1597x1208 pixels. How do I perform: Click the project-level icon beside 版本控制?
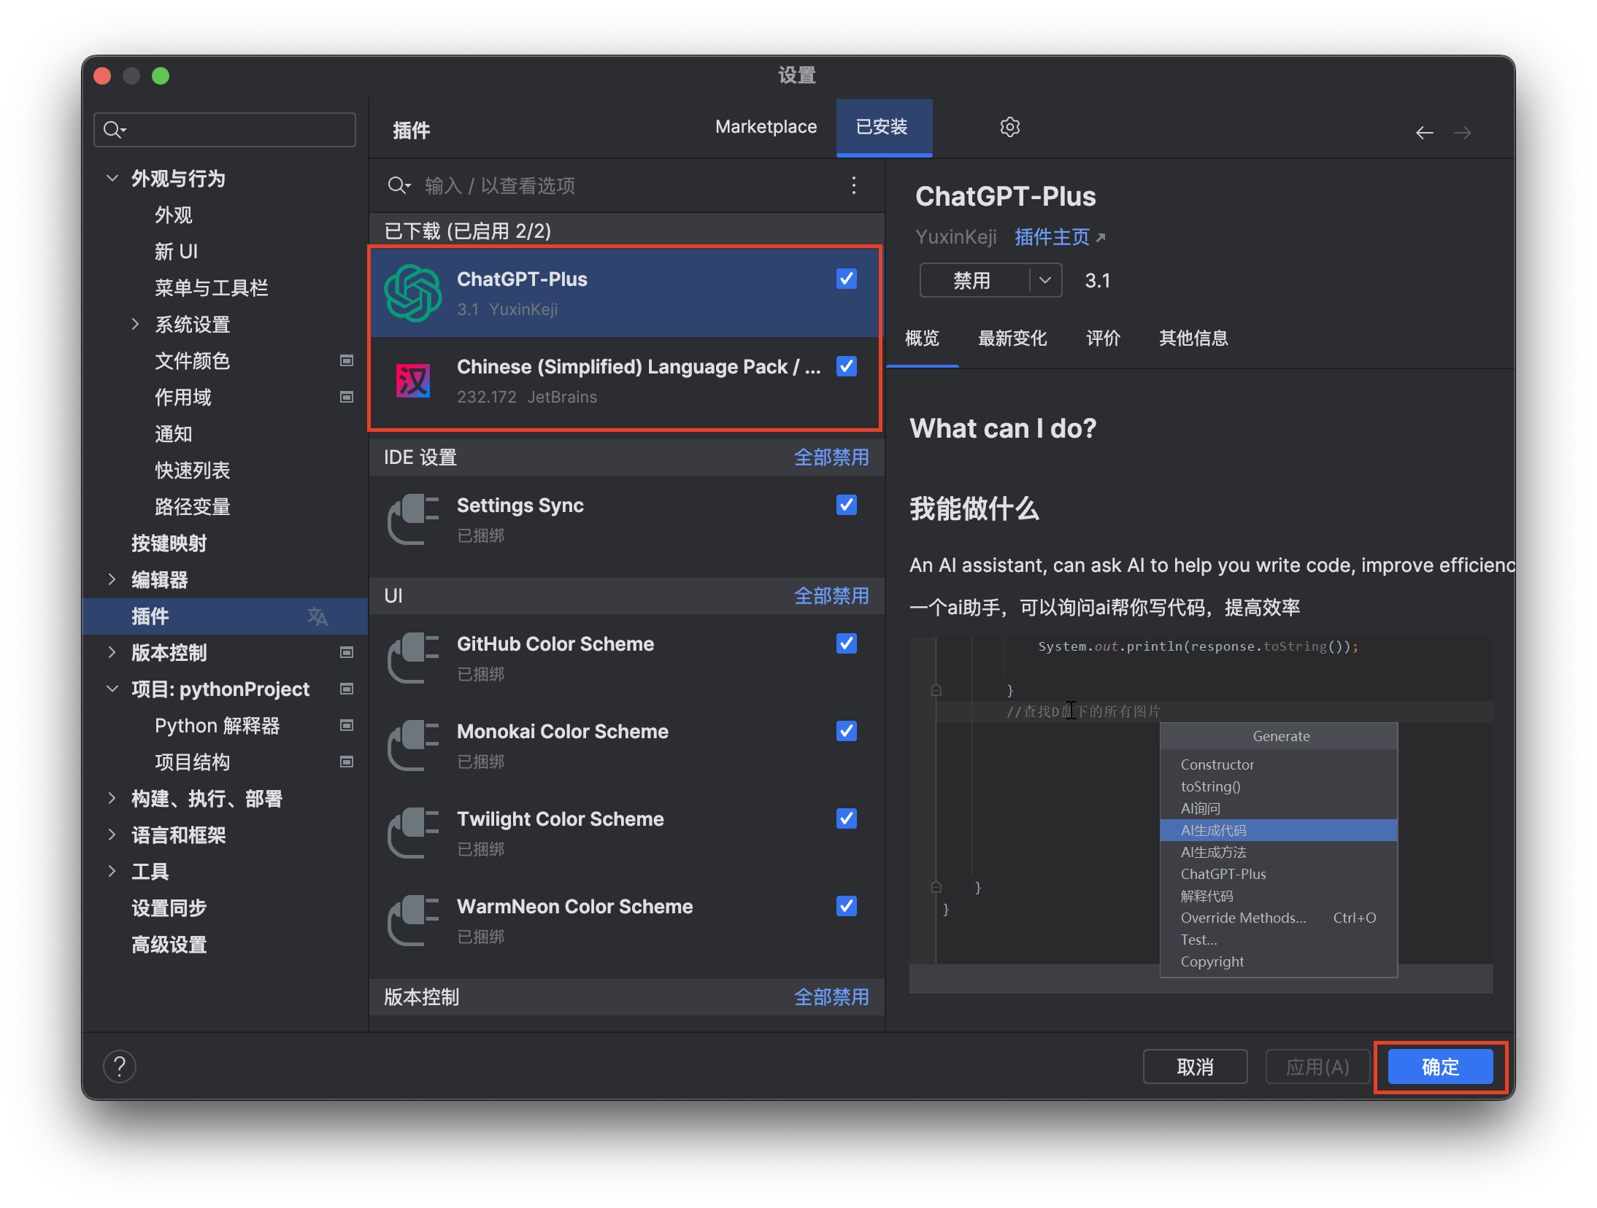[x=347, y=652]
